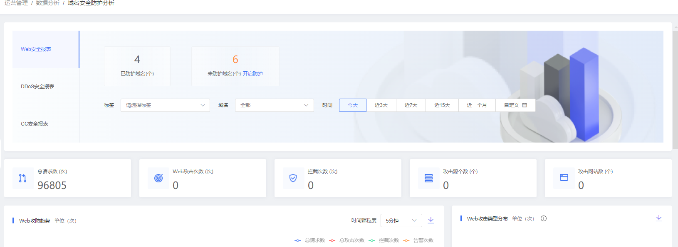Click info icon beside Web攻击类型分布

(x=544, y=219)
